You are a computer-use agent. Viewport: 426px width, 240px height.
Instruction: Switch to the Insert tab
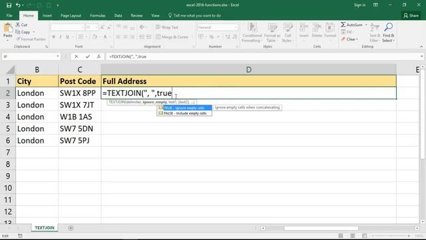coord(47,15)
